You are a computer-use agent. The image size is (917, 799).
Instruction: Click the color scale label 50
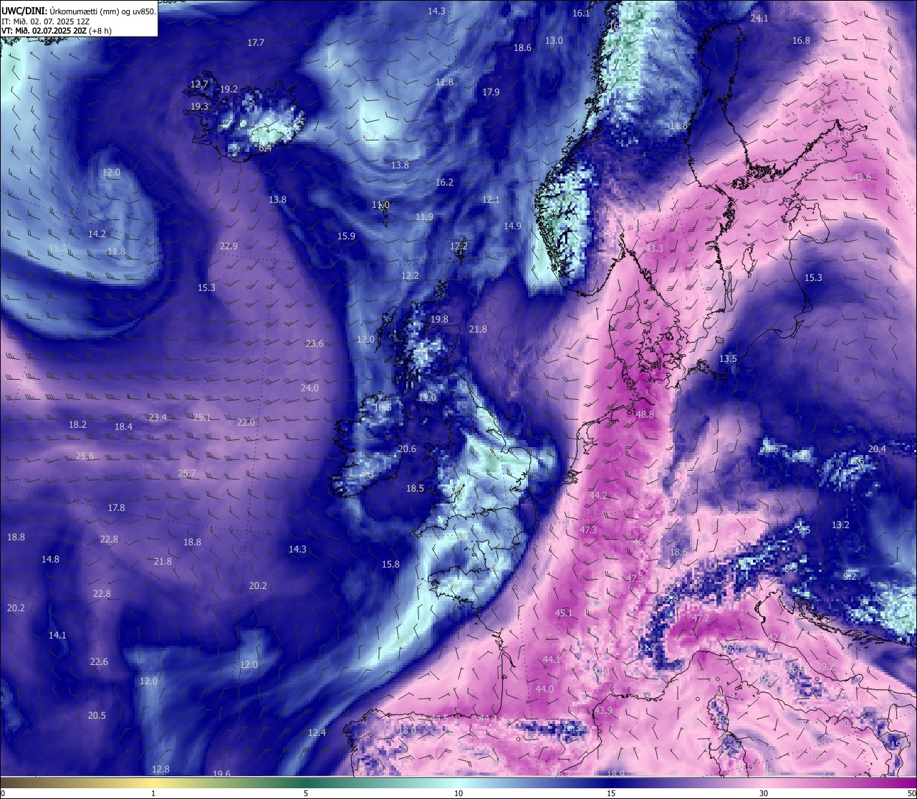tap(911, 793)
